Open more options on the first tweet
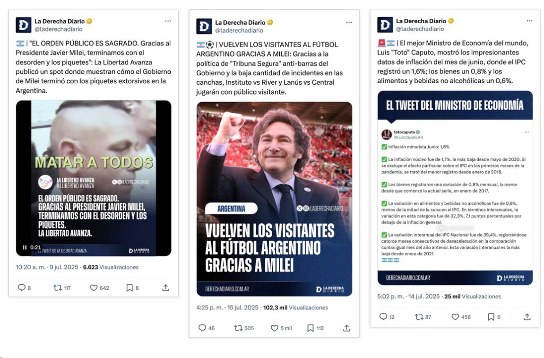544x358 pixels. (168, 21)
